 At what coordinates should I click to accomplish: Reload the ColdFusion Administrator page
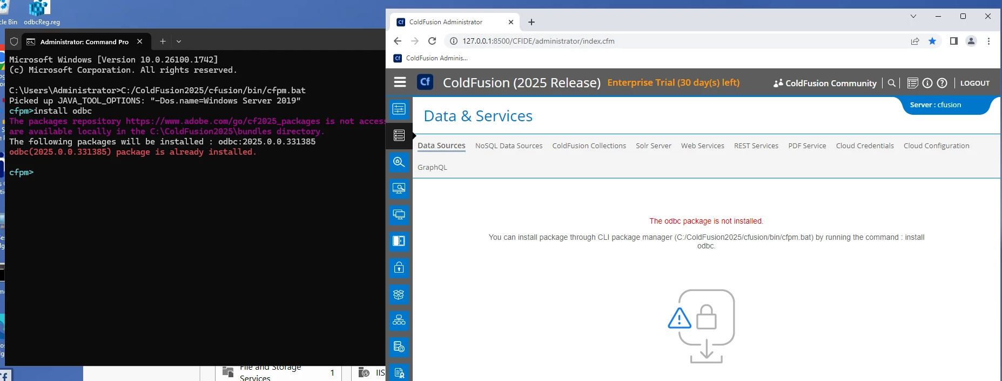tap(432, 41)
